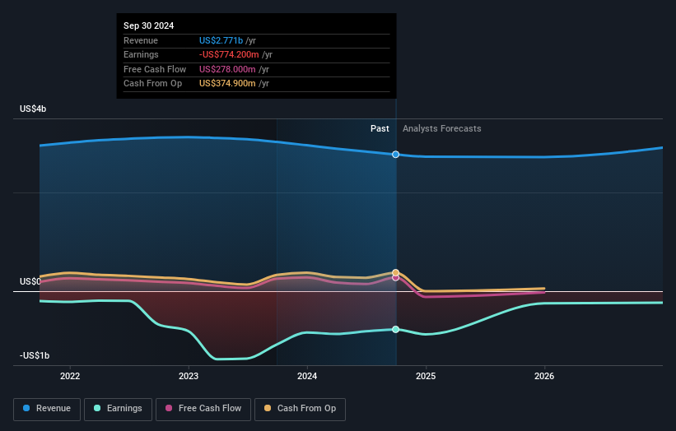Click the 2025 x-axis label
This screenshot has height=431, width=676.
coord(426,376)
